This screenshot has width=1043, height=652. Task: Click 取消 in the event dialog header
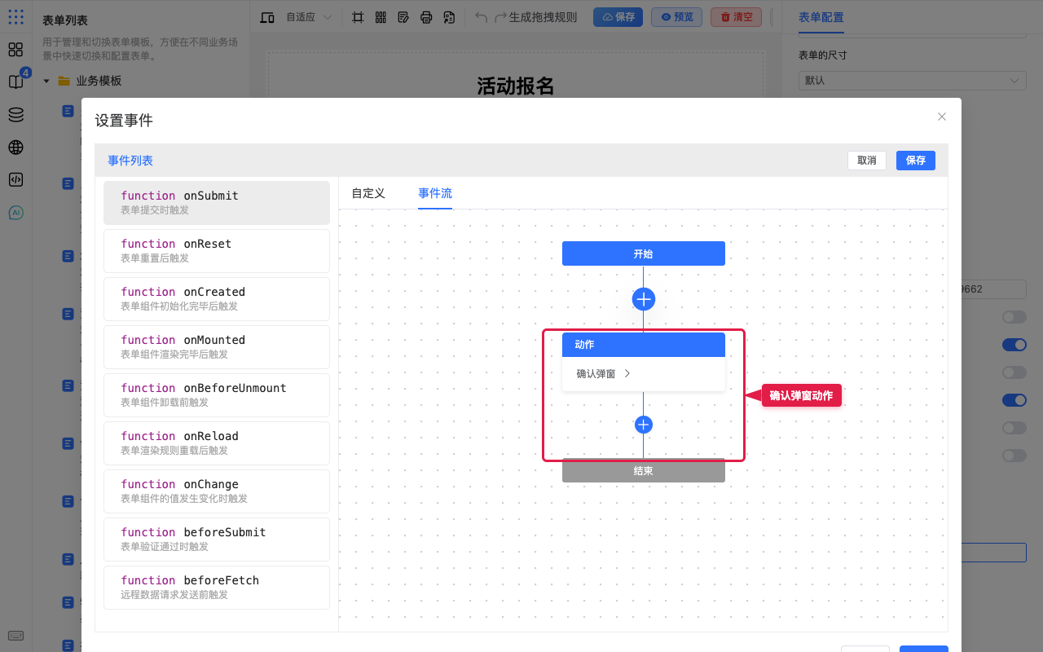tap(867, 161)
